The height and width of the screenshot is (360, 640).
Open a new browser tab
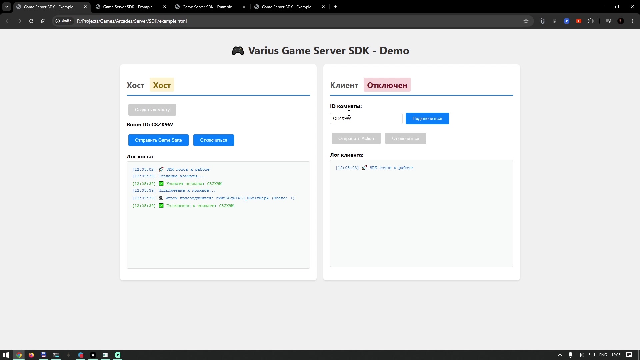tap(335, 7)
